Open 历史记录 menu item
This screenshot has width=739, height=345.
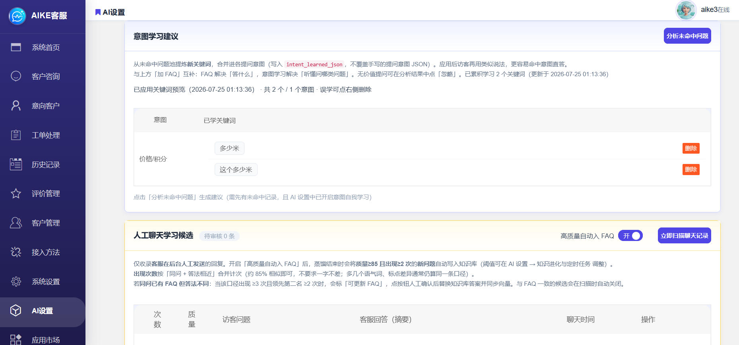46,164
